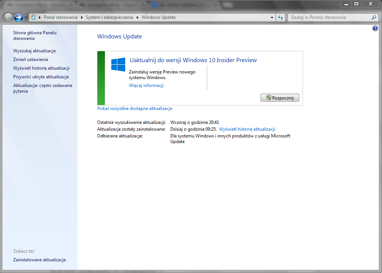This screenshot has height=273, width=382.
Task: Click Uaktualnij do wersji Windows 10 Insider Preview
Action: 193,60
